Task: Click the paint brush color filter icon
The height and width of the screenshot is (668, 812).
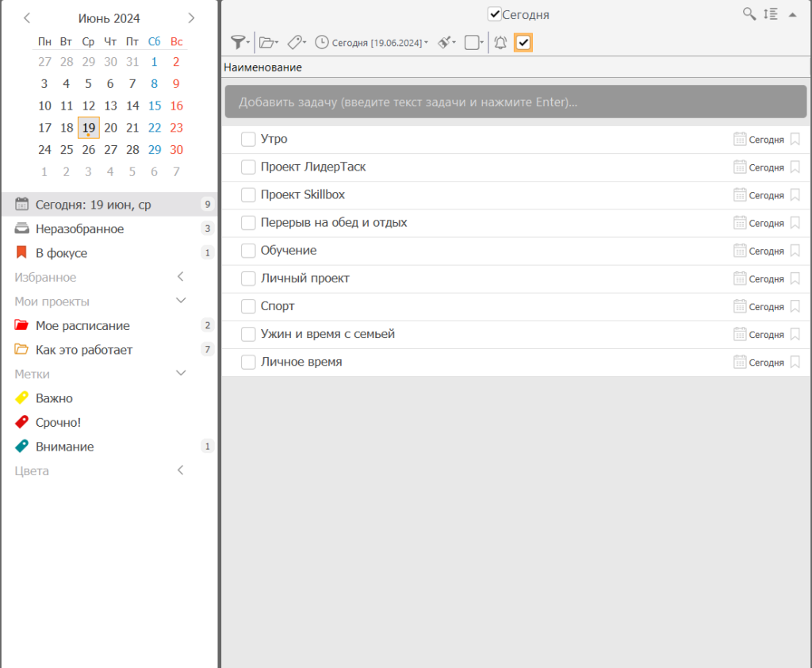Action: (x=446, y=43)
